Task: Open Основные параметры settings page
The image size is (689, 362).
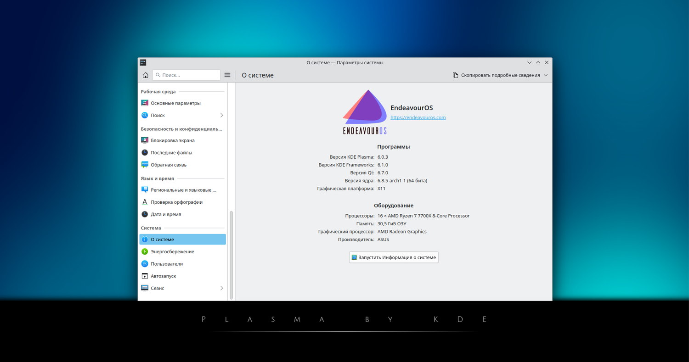Action: coord(183,103)
